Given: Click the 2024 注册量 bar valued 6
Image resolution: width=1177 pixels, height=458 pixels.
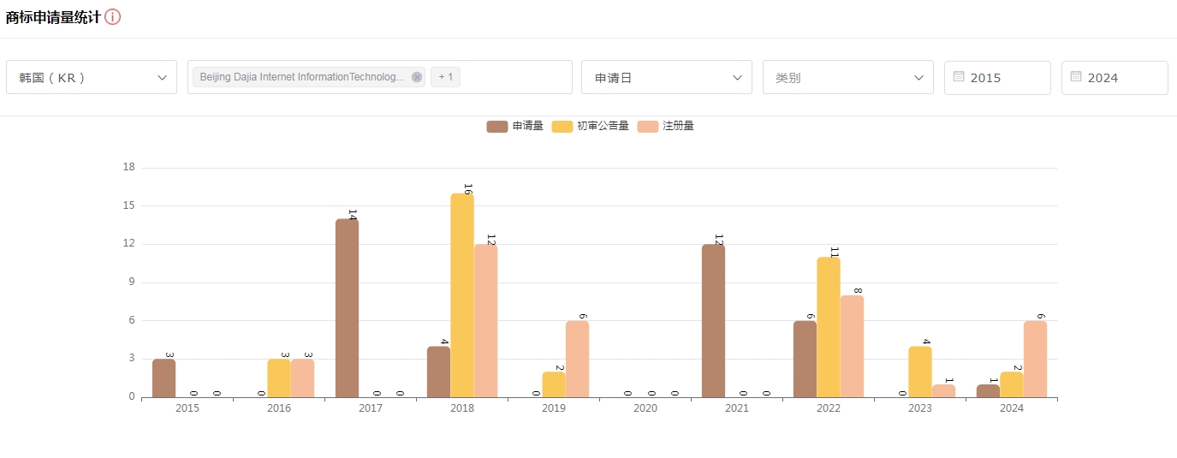Looking at the screenshot, I should tap(1035, 360).
